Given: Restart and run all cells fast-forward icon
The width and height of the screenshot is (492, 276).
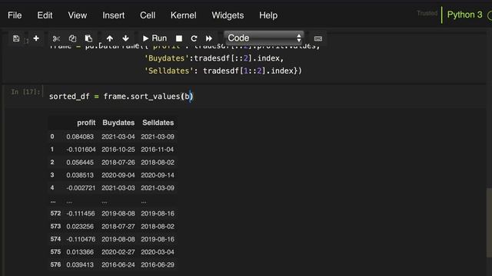Looking at the screenshot, I should tap(209, 38).
